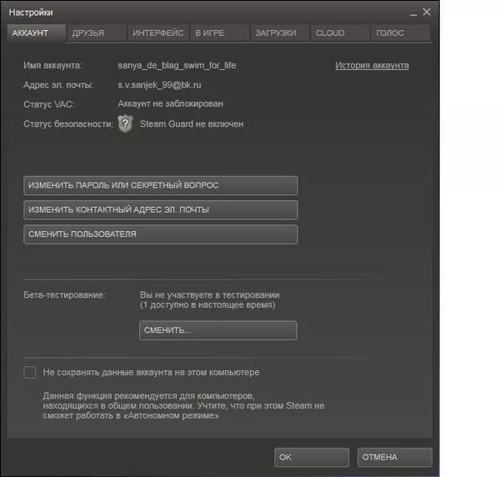Cancel changes with the ОТМЕНА button
The height and width of the screenshot is (477, 500).
[x=395, y=457]
